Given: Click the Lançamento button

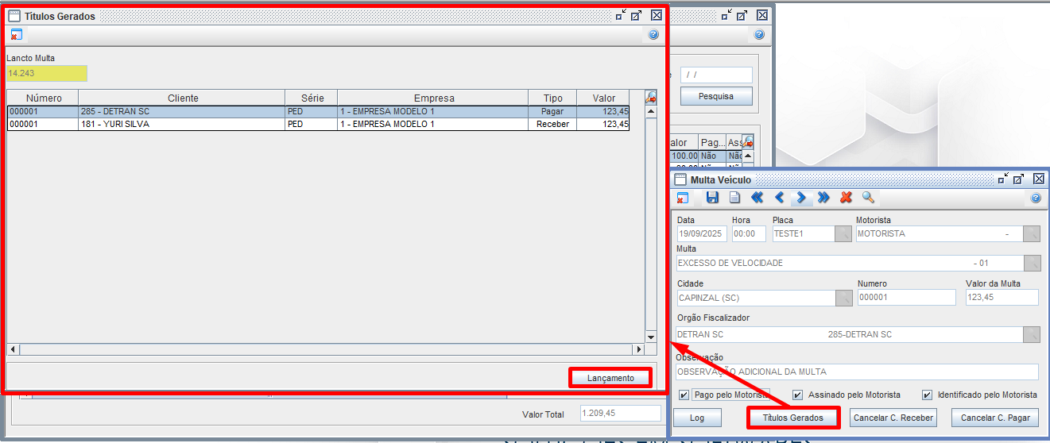Looking at the screenshot, I should click(610, 378).
